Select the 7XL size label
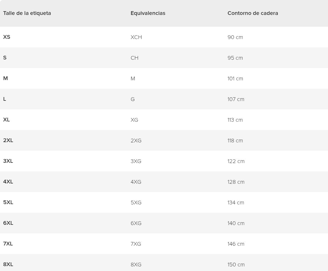The height and width of the screenshot is (271, 328). pyautogui.click(x=8, y=244)
